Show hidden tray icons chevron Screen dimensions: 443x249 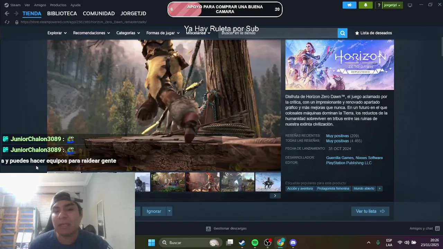(x=369, y=242)
